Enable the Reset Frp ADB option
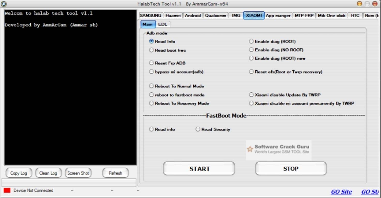 152,63
